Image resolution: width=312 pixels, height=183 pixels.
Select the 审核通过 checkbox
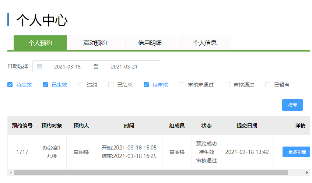coord(227,85)
